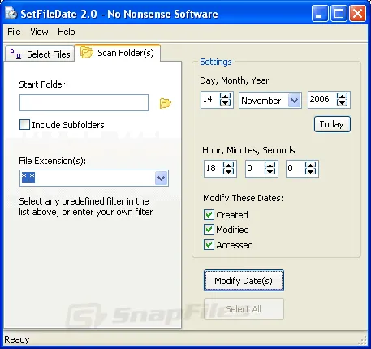Screen dimensions: 371x349
Task: Increase the hour spinner value
Action: tap(228, 165)
